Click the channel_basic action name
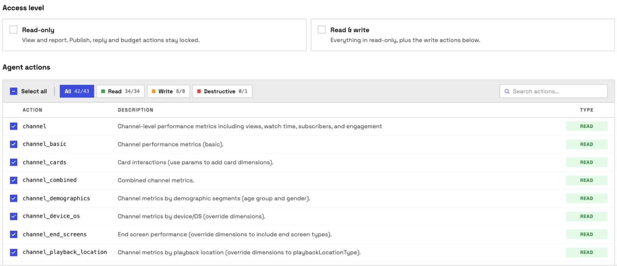 coord(44,144)
